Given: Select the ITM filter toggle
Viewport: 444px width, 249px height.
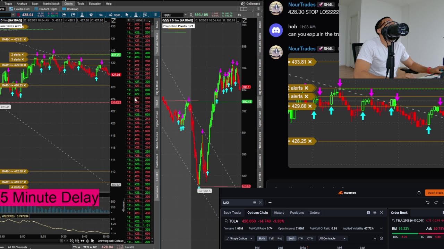Looking at the screenshot, I should [301, 238].
